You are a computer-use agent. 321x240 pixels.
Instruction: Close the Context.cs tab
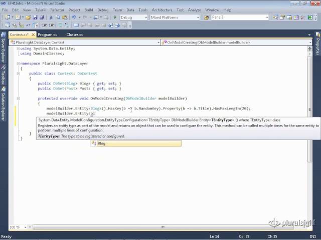point(33,34)
